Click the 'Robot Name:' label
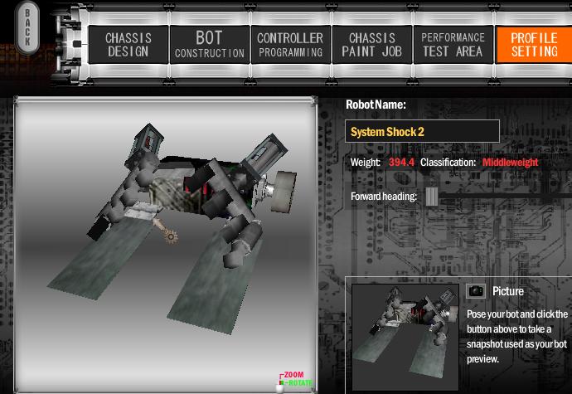572x394 pixels. 376,105
